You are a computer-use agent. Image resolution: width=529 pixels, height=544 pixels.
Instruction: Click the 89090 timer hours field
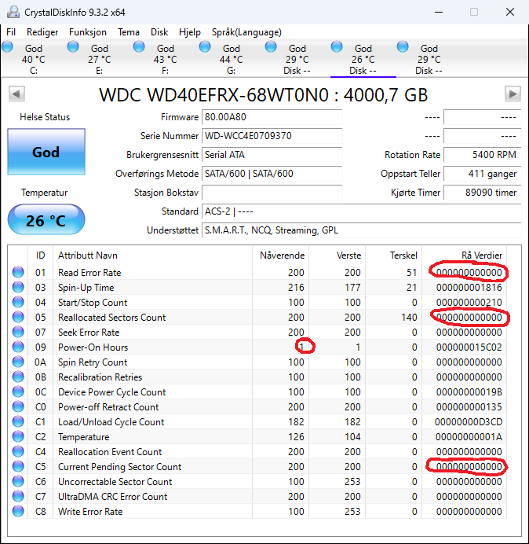[x=482, y=192]
